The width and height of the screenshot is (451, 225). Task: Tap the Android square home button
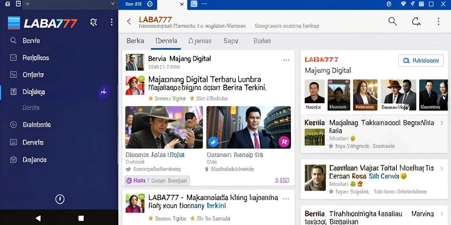click(x=81, y=218)
